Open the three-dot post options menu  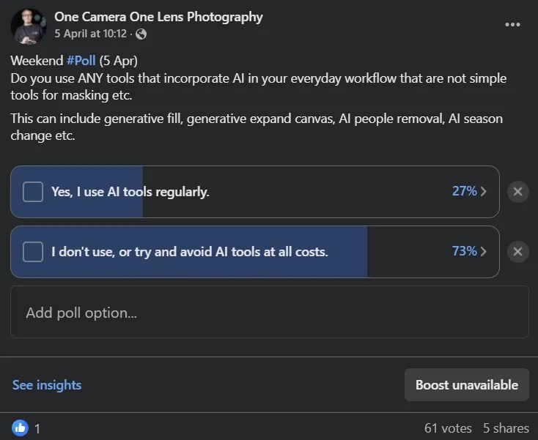(512, 24)
